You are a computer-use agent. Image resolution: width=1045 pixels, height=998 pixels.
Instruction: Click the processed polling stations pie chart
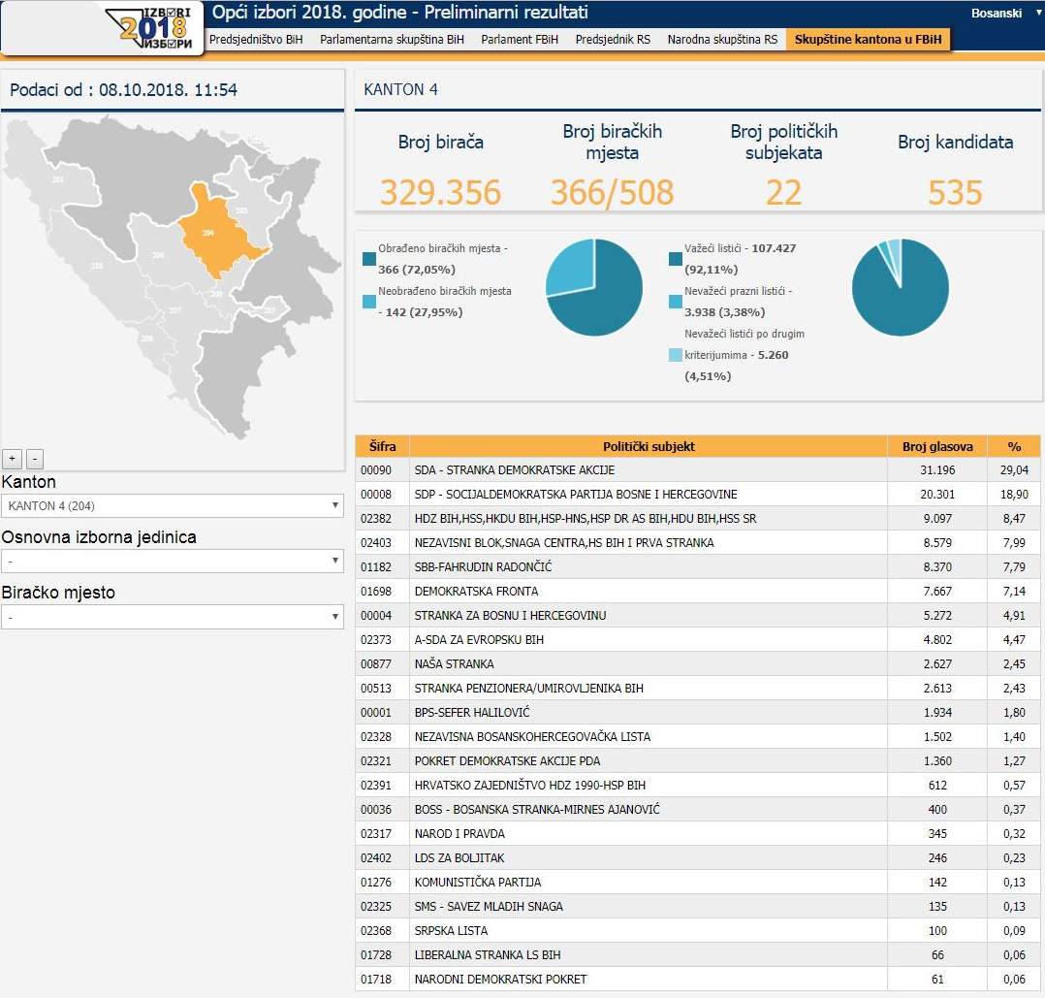click(x=594, y=287)
